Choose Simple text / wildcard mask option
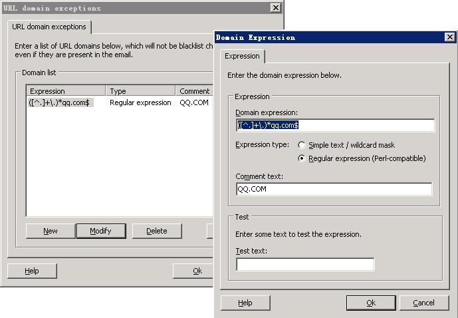 coord(302,145)
